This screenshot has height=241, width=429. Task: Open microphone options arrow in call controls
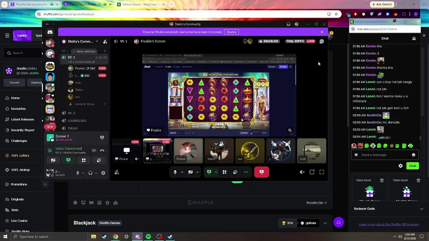coord(182,172)
